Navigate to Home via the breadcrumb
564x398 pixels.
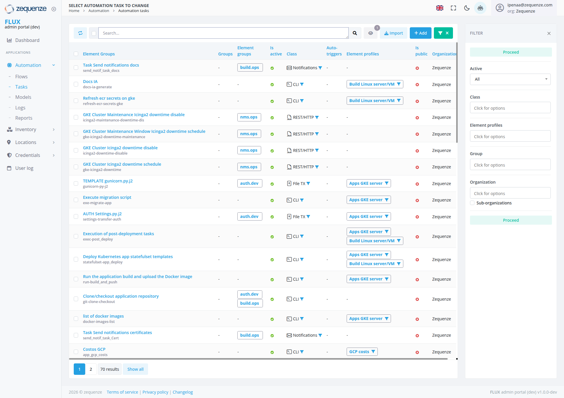click(x=74, y=11)
